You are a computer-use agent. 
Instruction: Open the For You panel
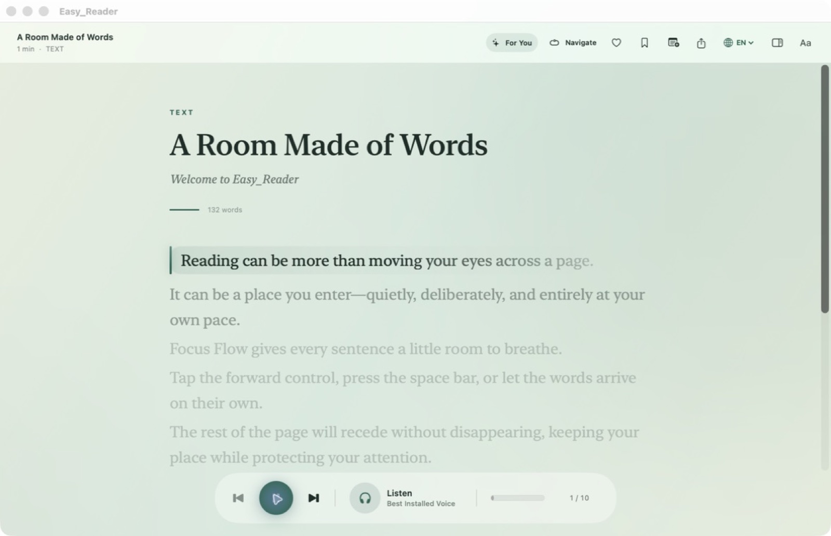point(512,43)
